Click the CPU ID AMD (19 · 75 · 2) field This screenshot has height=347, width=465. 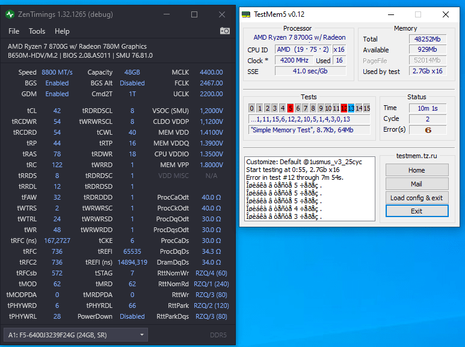(x=303, y=49)
